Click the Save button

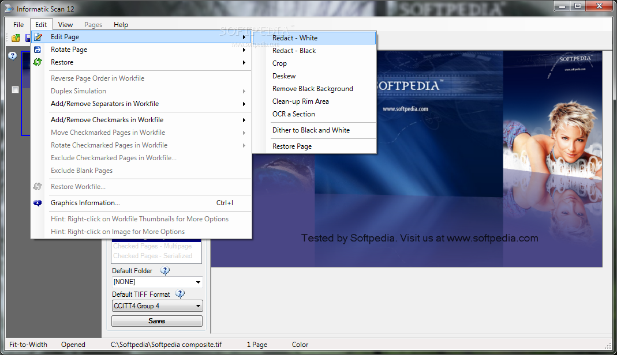[156, 321]
